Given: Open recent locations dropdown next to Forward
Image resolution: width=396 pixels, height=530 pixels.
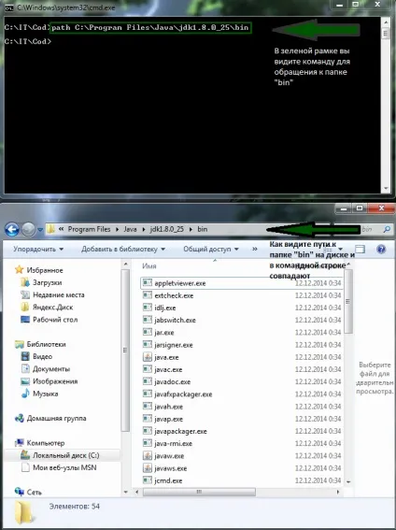Looking at the screenshot, I should click(x=40, y=230).
